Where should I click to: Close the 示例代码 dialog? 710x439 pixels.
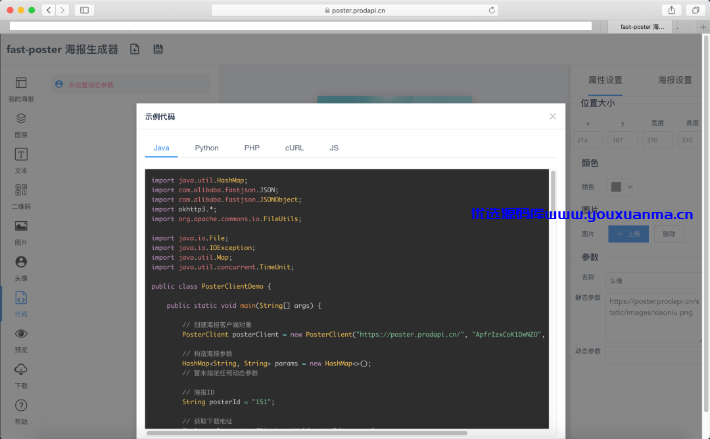coord(552,117)
